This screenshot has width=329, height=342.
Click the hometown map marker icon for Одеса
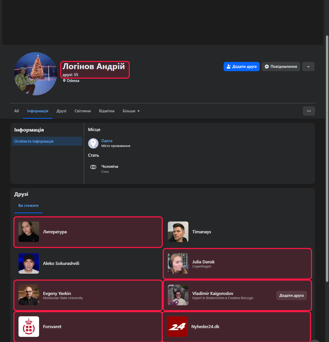pos(93,143)
